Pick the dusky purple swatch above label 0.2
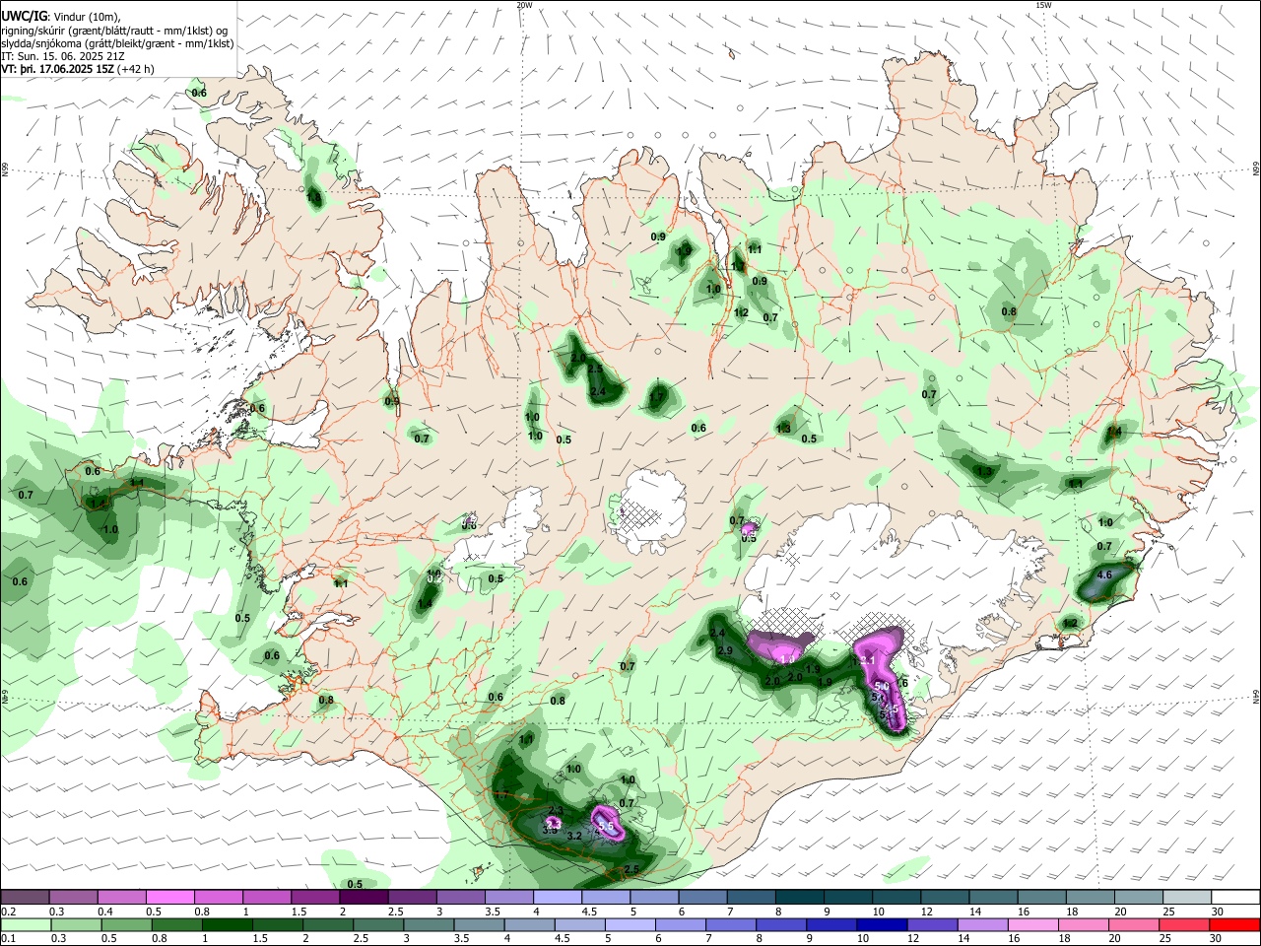The image size is (1261, 946). point(25,897)
